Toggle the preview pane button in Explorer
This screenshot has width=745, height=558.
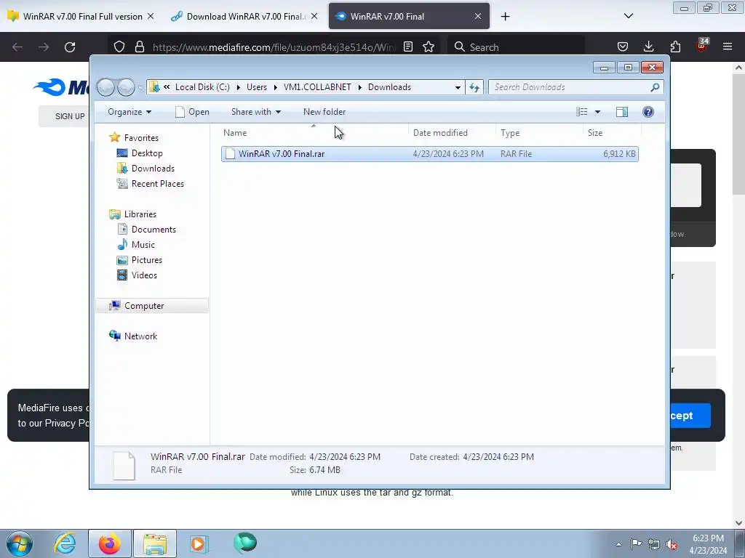[x=621, y=112]
